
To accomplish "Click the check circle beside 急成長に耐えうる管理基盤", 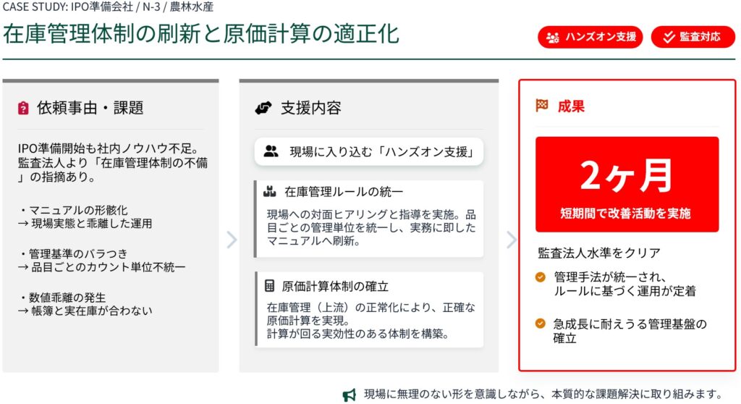I will pos(541,323).
